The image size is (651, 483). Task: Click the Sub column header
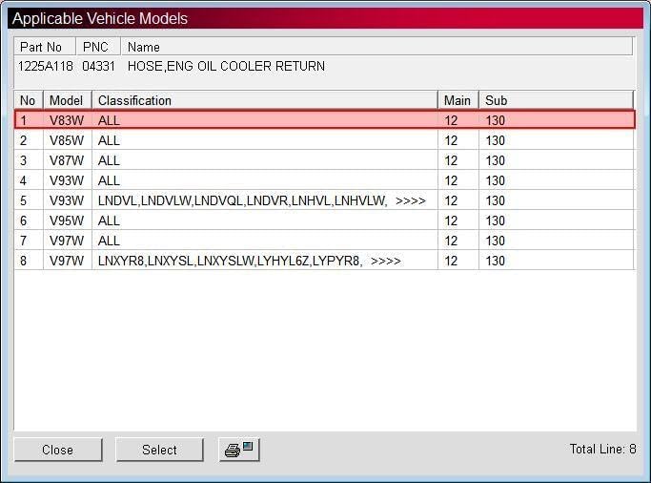[557, 100]
